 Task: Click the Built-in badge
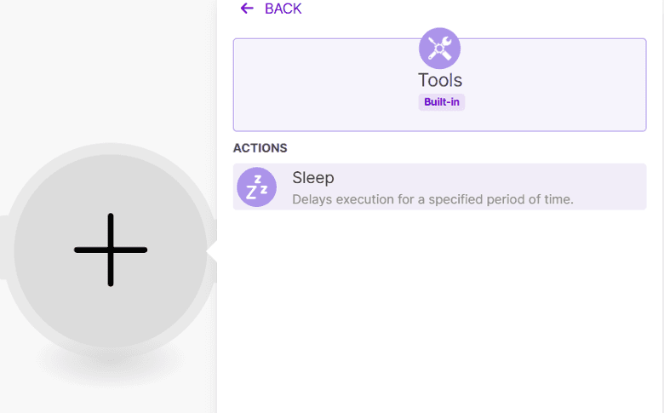tap(441, 102)
